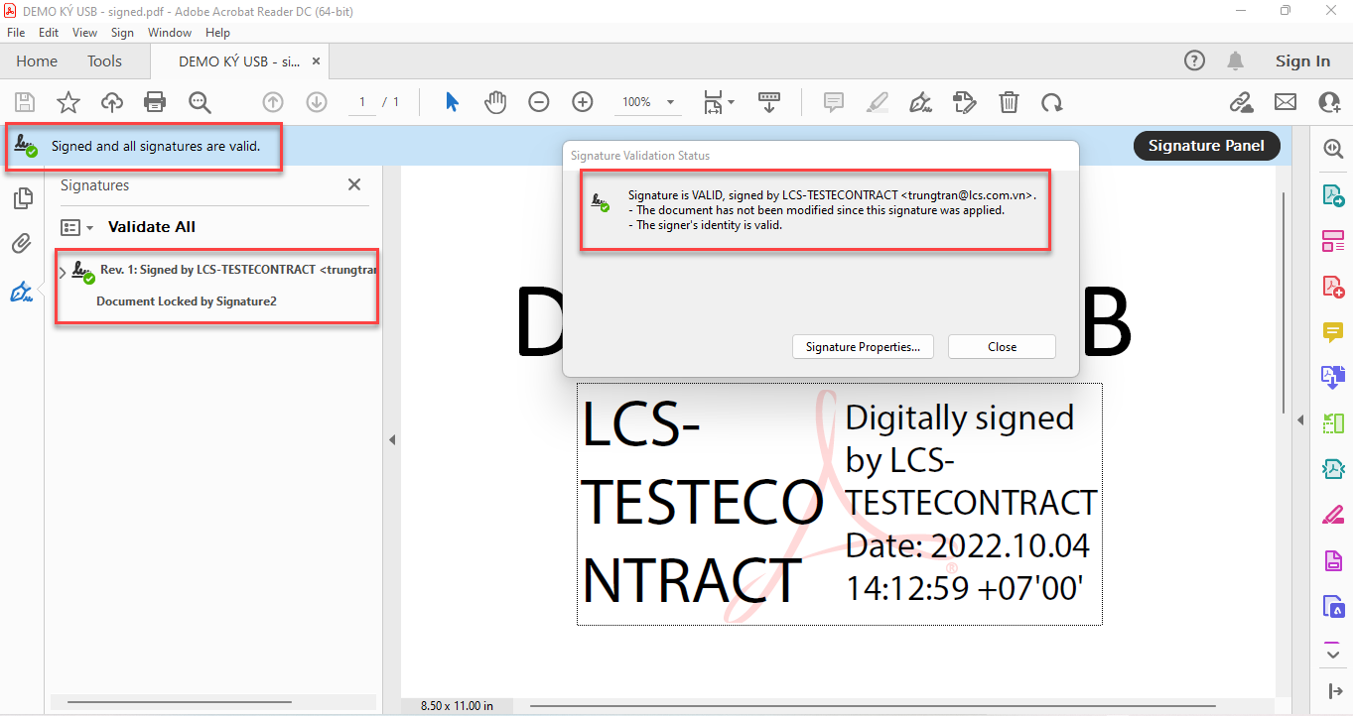Expand Rev. 1 signature tree entry
1355x718 pixels.
[64, 273]
